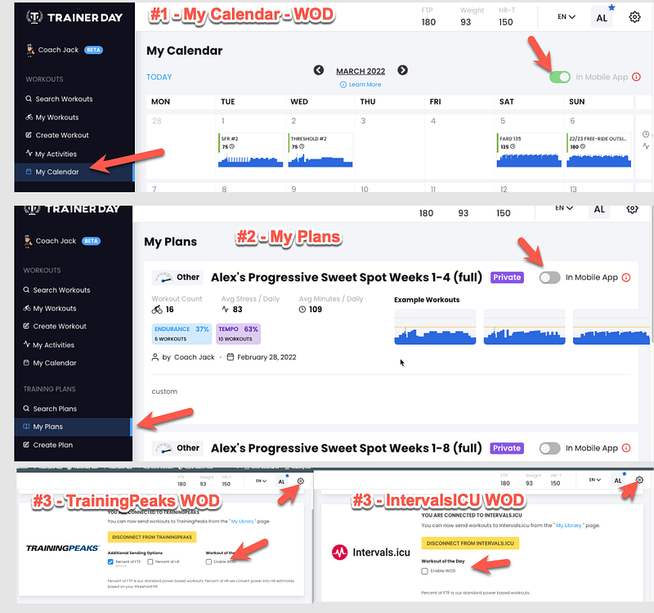Expand the EN language dropdown in the My Plans header
The image size is (654, 613).
(564, 208)
